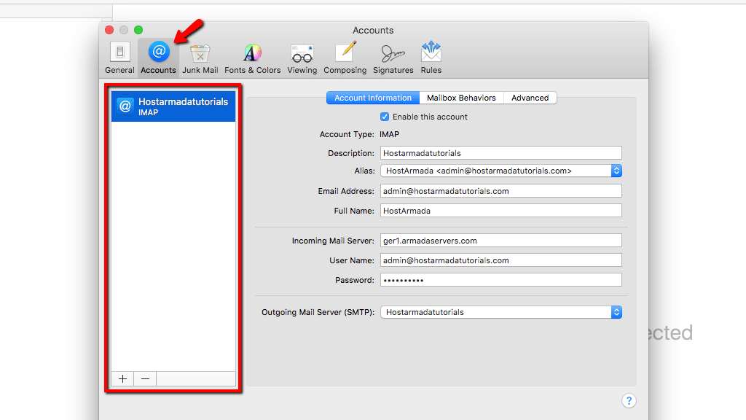Screen dimensions: 746x420
Task: Expand the Outgoing Mail Server dropdown
Action: pyautogui.click(x=501, y=312)
